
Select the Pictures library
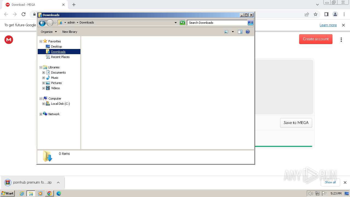[x=56, y=83]
